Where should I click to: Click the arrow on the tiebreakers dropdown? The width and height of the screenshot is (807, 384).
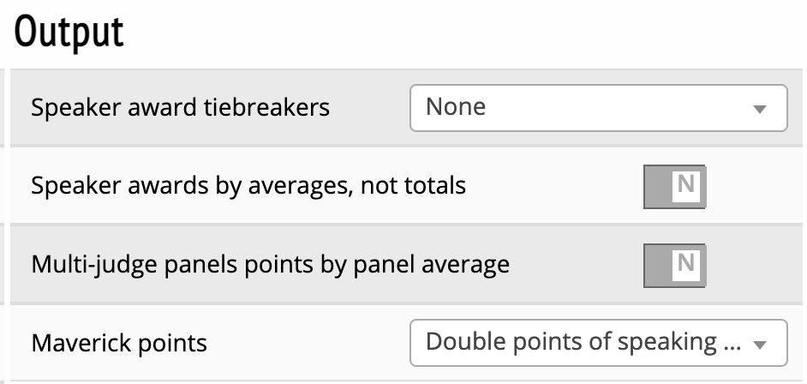758,110
